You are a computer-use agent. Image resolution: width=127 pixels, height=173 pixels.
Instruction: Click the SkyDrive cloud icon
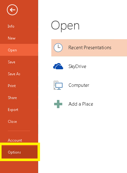click(58, 66)
